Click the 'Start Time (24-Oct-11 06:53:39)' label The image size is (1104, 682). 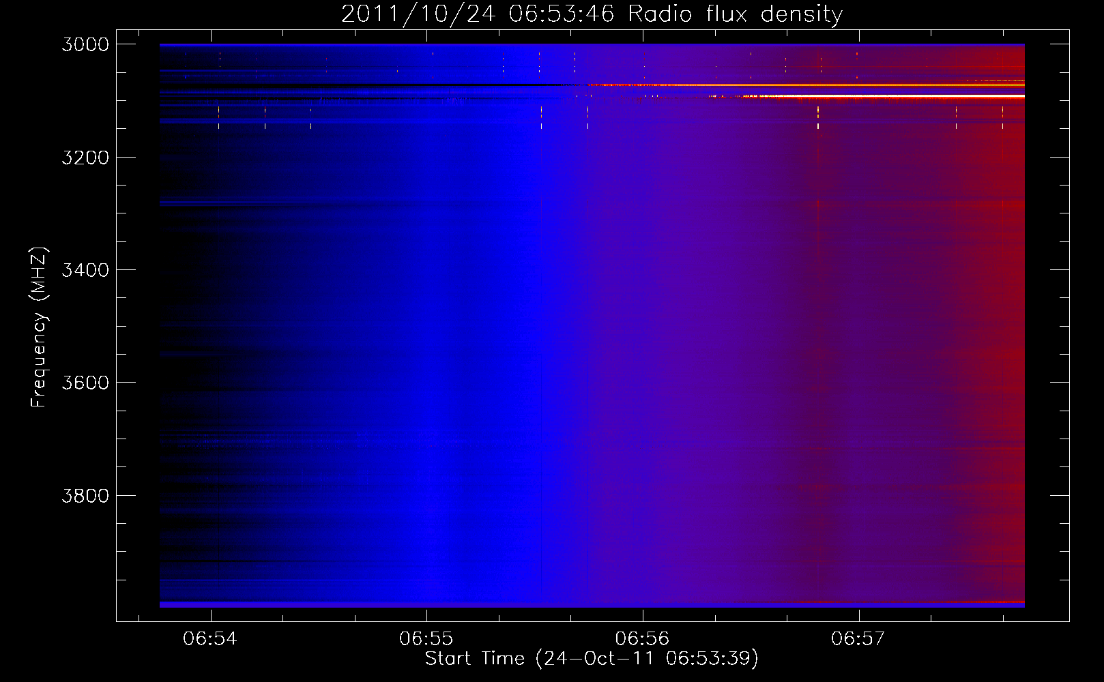pos(592,659)
